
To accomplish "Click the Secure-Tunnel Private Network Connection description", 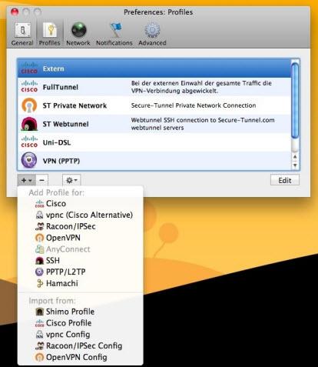I will [x=194, y=105].
